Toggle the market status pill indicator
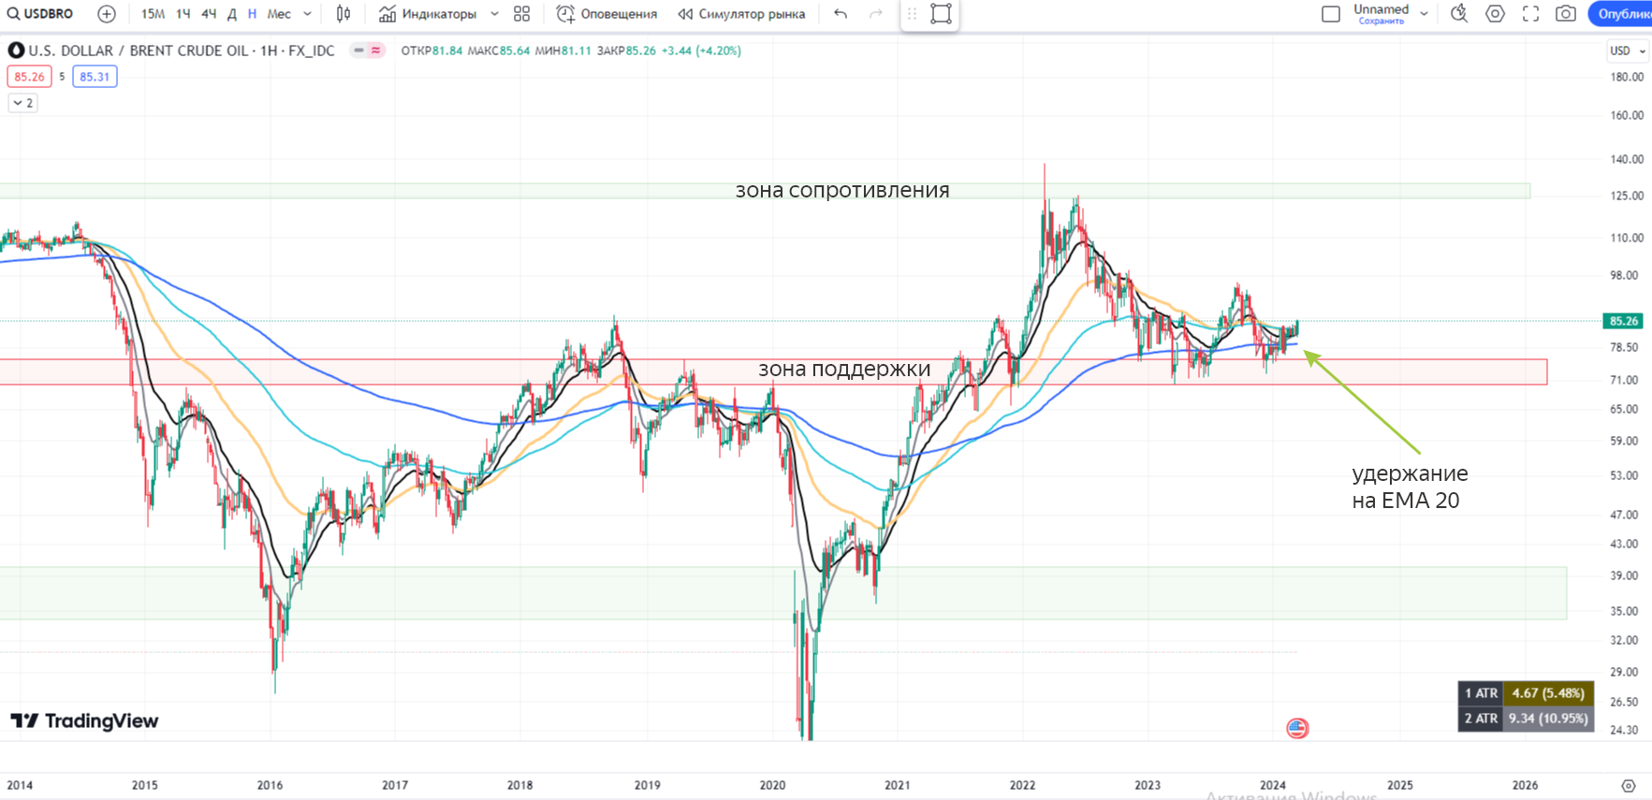The height and width of the screenshot is (800, 1652). coord(367,51)
